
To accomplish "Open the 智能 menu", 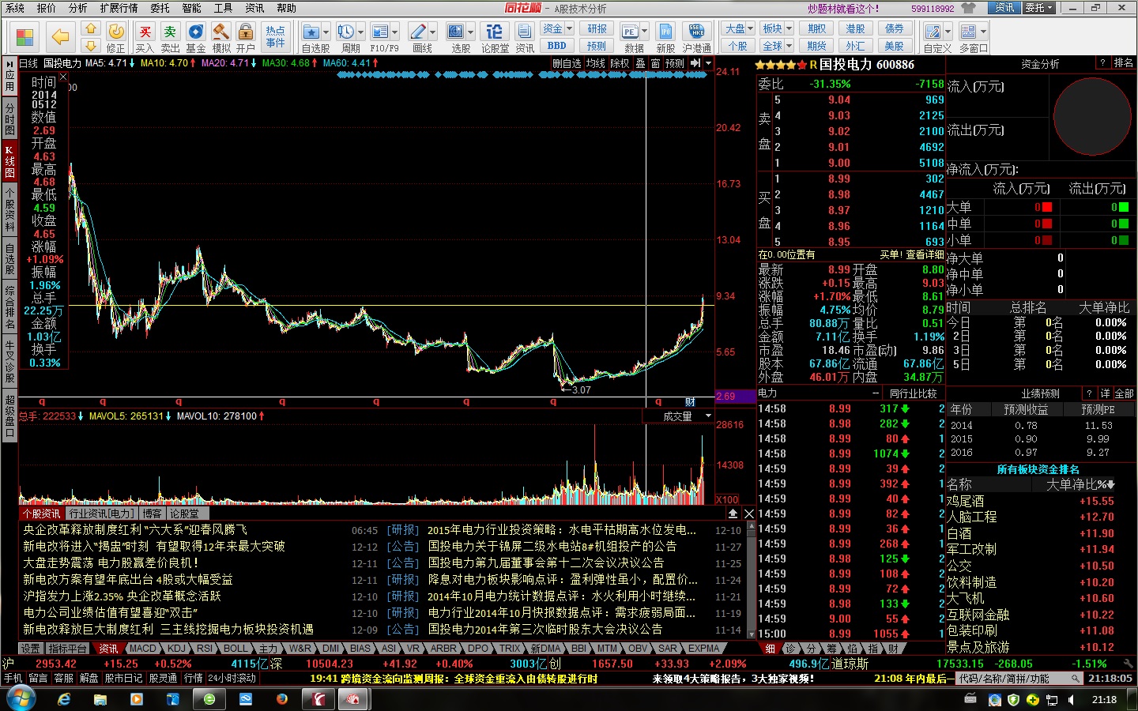I will [x=191, y=8].
